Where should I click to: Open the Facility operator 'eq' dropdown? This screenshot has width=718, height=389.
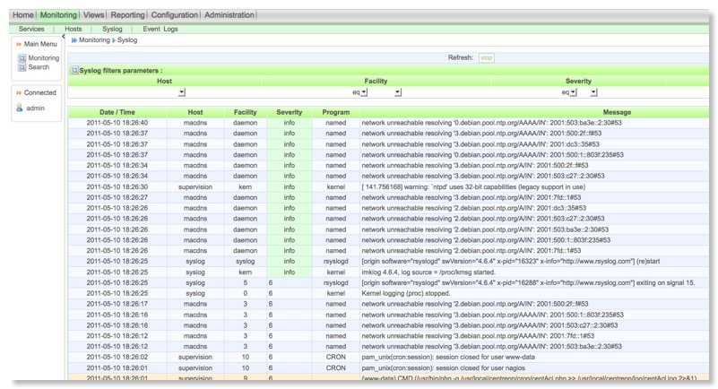coord(363,91)
